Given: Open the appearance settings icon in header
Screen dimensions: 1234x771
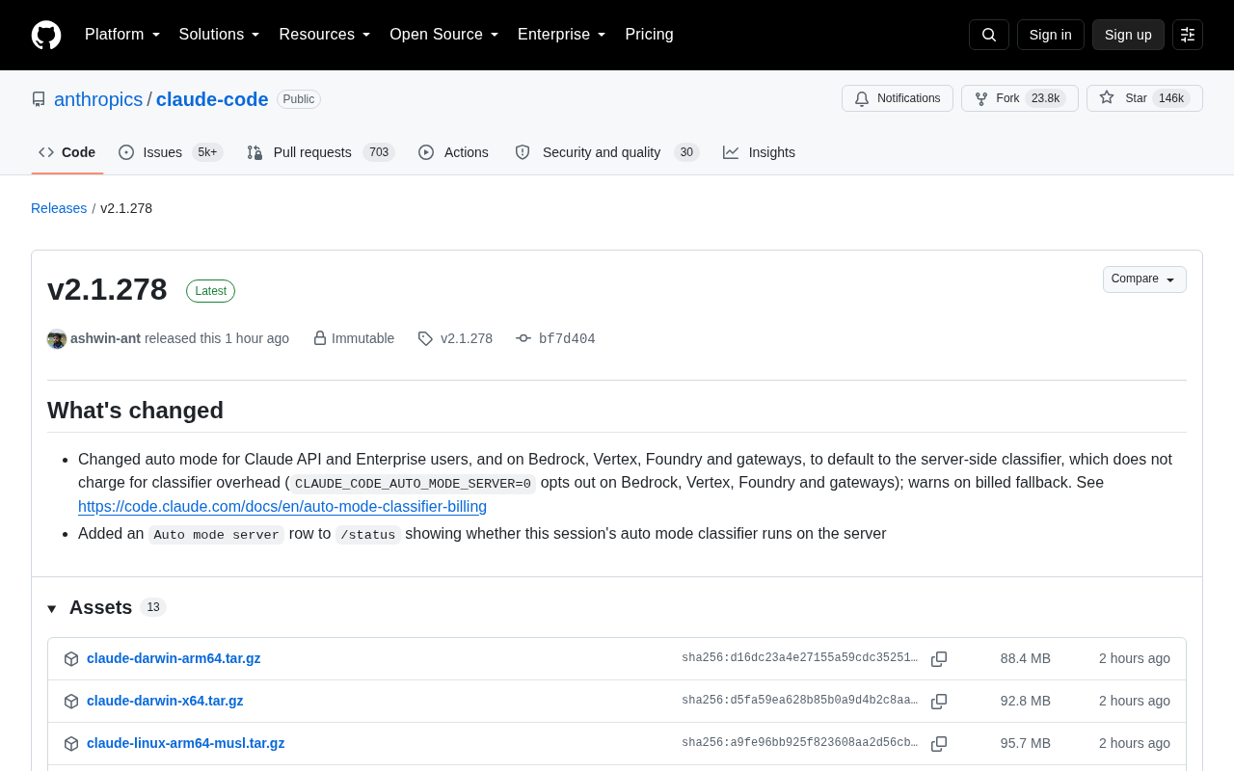Looking at the screenshot, I should [x=1188, y=35].
